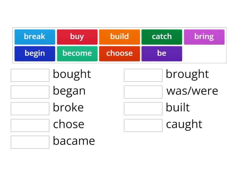Click the answer box beside 'bacame'
Image resolution: width=239 pixels, height=179 pixels.
[30, 142]
